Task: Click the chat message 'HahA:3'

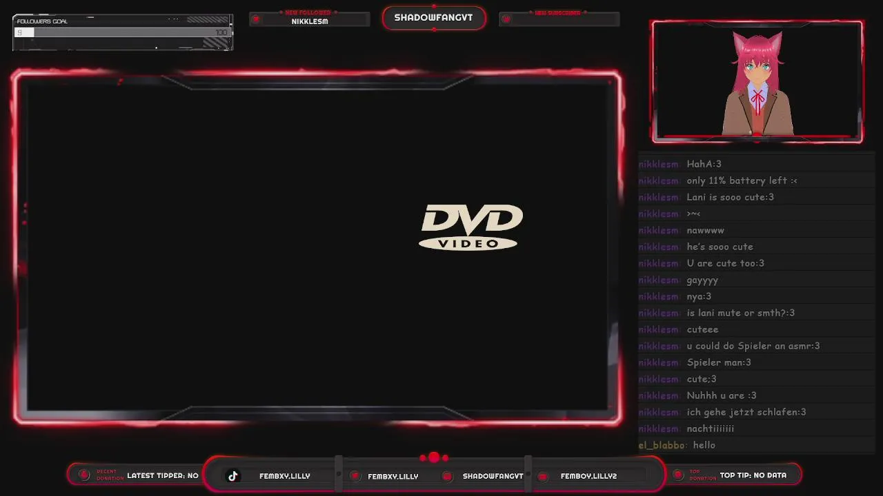Action: tap(704, 164)
